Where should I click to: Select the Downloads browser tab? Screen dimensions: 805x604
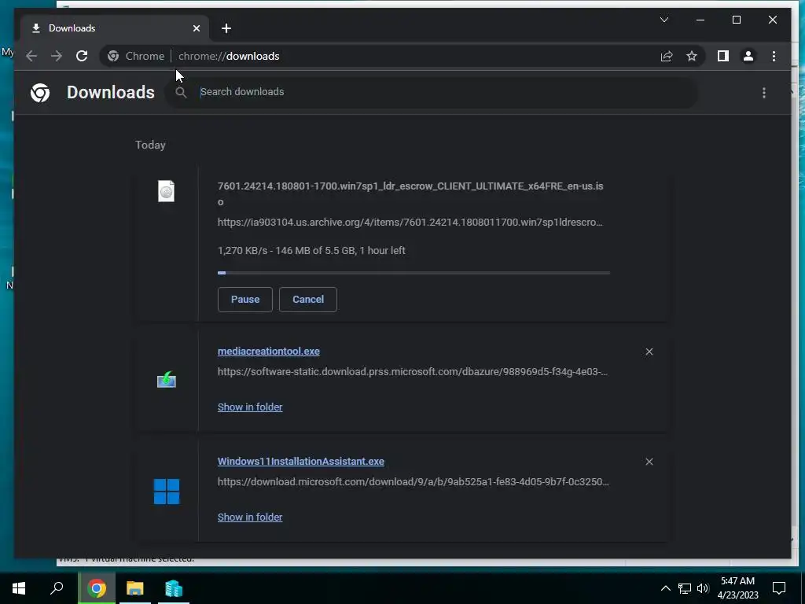(115, 28)
